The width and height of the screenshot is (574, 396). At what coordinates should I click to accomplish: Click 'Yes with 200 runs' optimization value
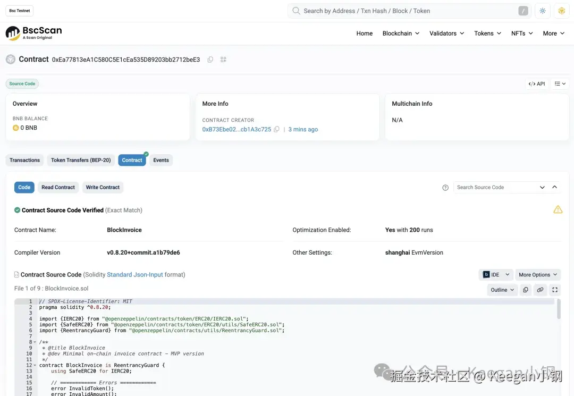pyautogui.click(x=409, y=230)
